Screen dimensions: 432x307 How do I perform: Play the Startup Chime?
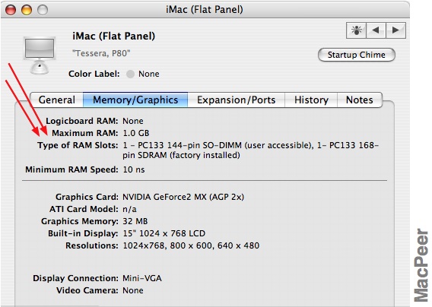357,55
